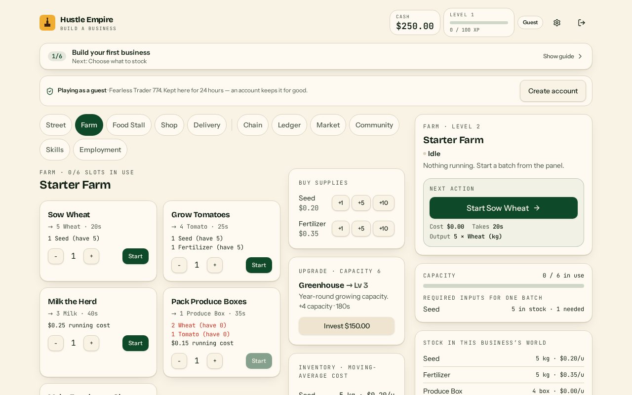Buy +10 Seed
Image resolution: width=632 pixels, height=395 pixels.
[x=384, y=203]
